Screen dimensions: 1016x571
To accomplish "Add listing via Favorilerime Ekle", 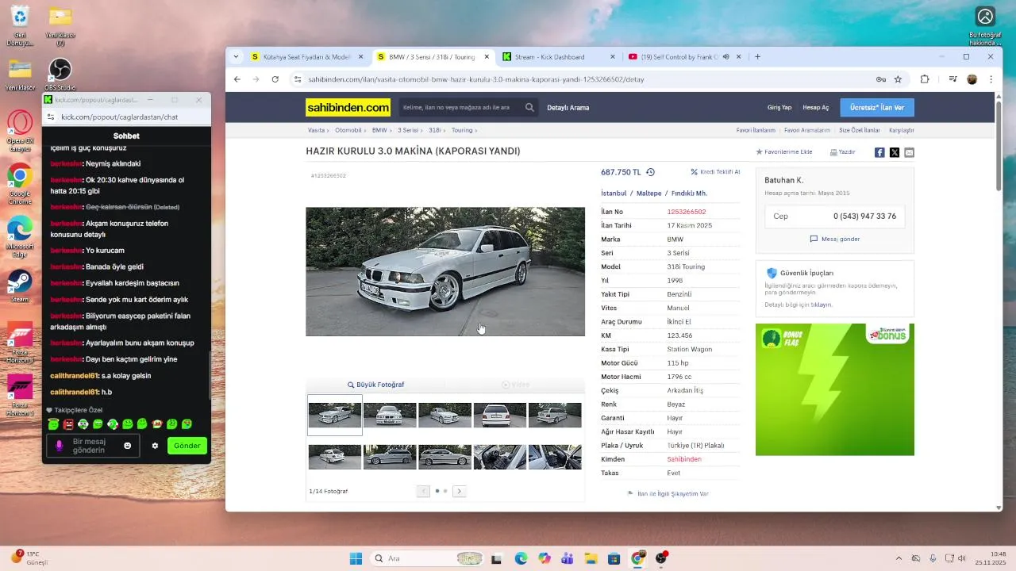I will click(x=784, y=152).
